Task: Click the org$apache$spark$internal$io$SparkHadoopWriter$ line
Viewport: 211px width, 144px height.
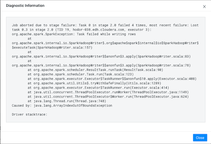Action: pyautogui.click(x=105, y=43)
